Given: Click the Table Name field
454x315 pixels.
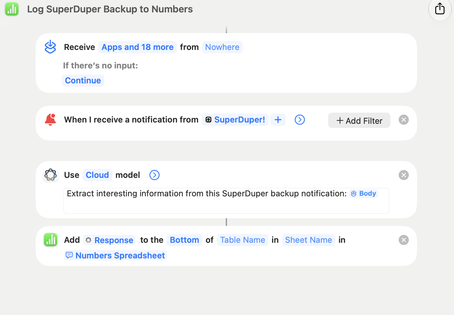Looking at the screenshot, I should point(243,240).
